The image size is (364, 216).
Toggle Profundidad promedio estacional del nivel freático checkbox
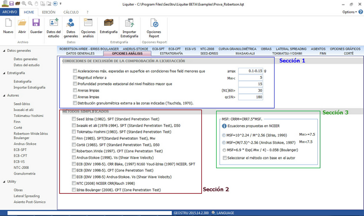click(75, 84)
